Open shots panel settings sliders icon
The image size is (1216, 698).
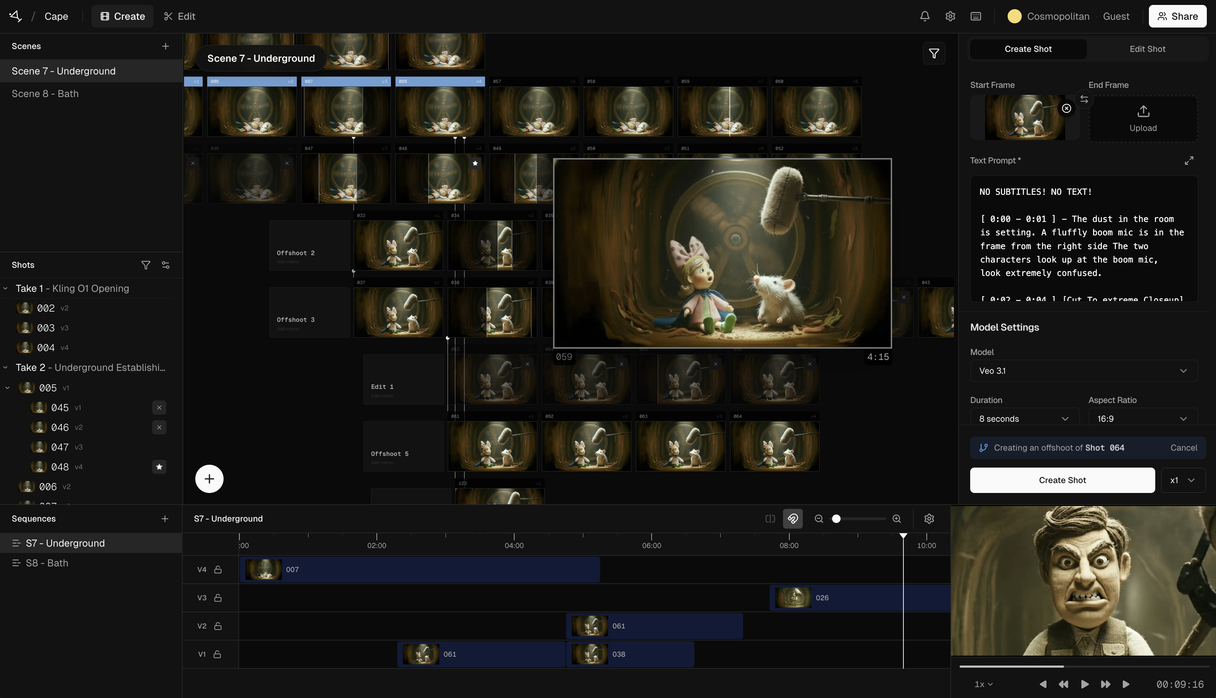click(x=166, y=265)
